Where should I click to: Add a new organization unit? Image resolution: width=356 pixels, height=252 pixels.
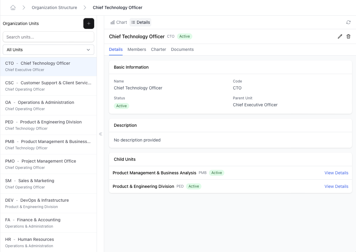[88, 23]
